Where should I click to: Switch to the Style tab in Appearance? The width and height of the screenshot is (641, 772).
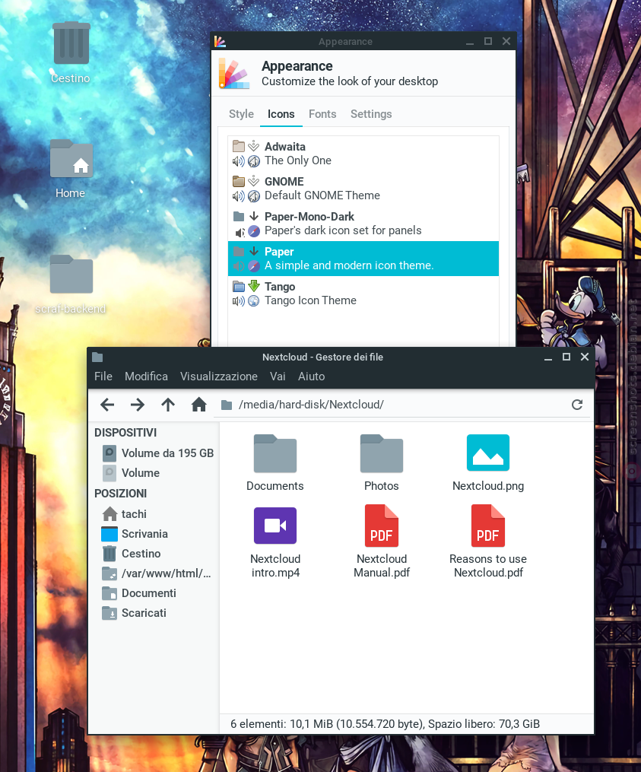coord(241,114)
